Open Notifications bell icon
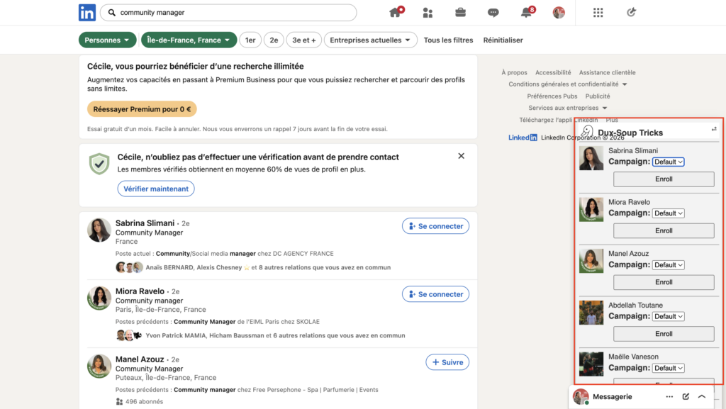 [x=527, y=12]
